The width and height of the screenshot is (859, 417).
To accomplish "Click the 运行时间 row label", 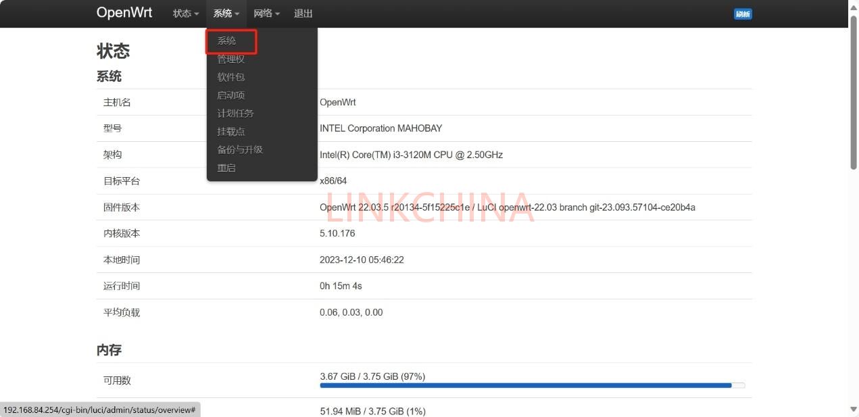I will 122,286.
